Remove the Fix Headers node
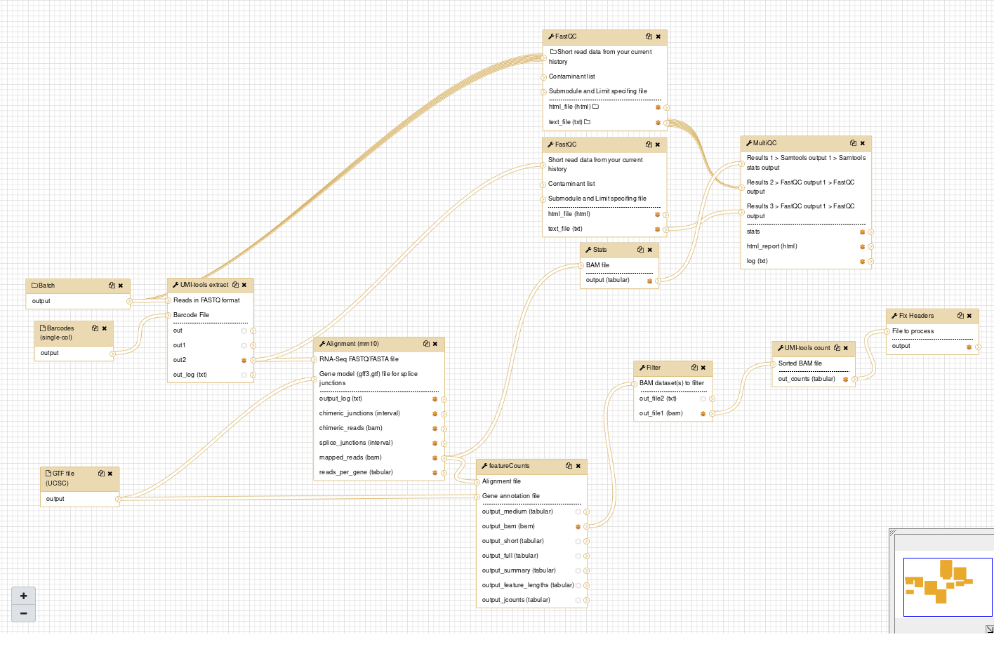The height and width of the screenshot is (656, 994). point(969,316)
